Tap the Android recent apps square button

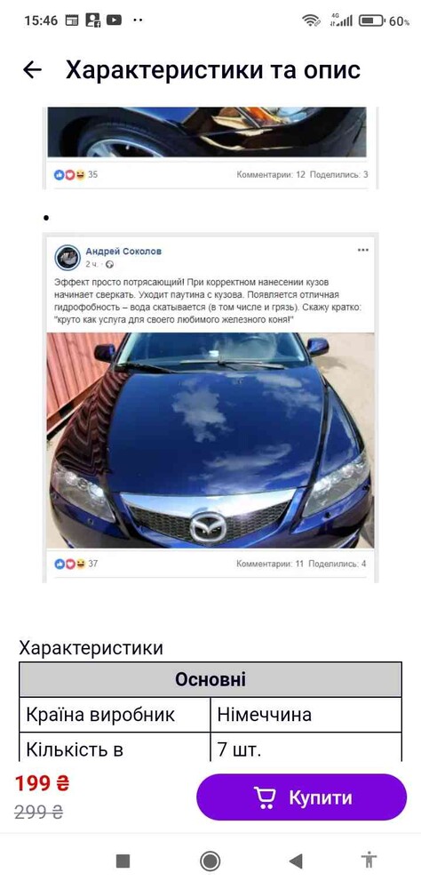123,861
